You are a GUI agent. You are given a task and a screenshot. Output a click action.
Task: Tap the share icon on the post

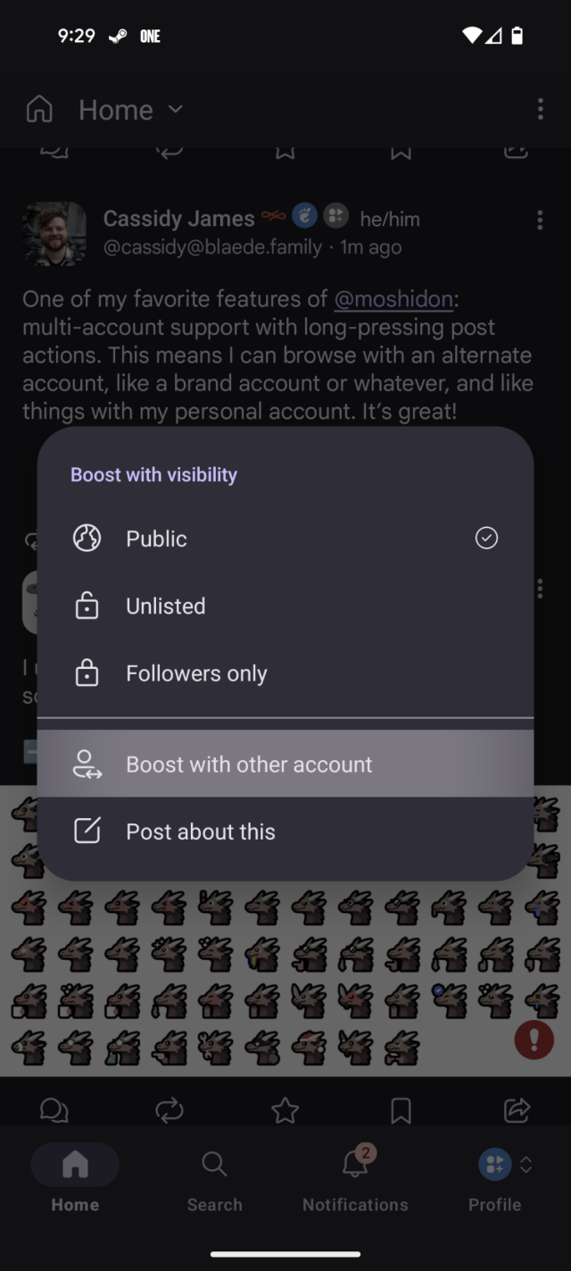point(516,1109)
